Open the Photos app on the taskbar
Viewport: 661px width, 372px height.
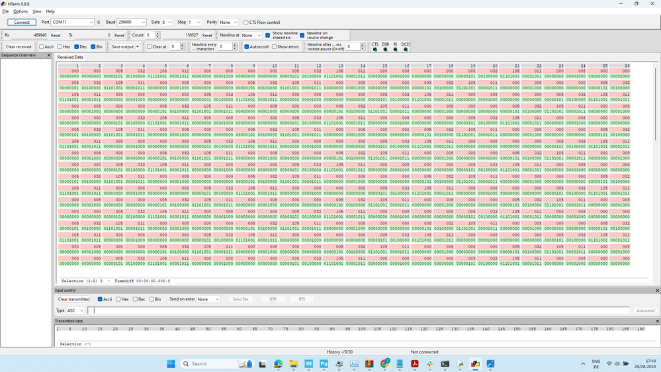[491, 363]
